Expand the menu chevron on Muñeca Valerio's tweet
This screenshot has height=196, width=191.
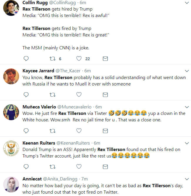[187, 107]
